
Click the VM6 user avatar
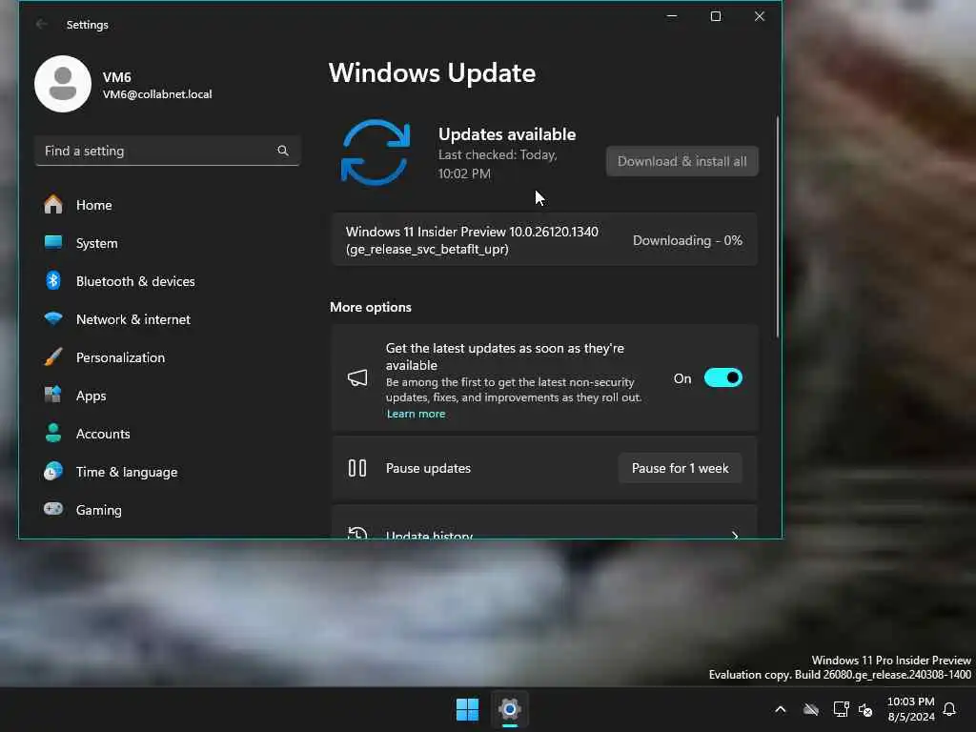(63, 84)
